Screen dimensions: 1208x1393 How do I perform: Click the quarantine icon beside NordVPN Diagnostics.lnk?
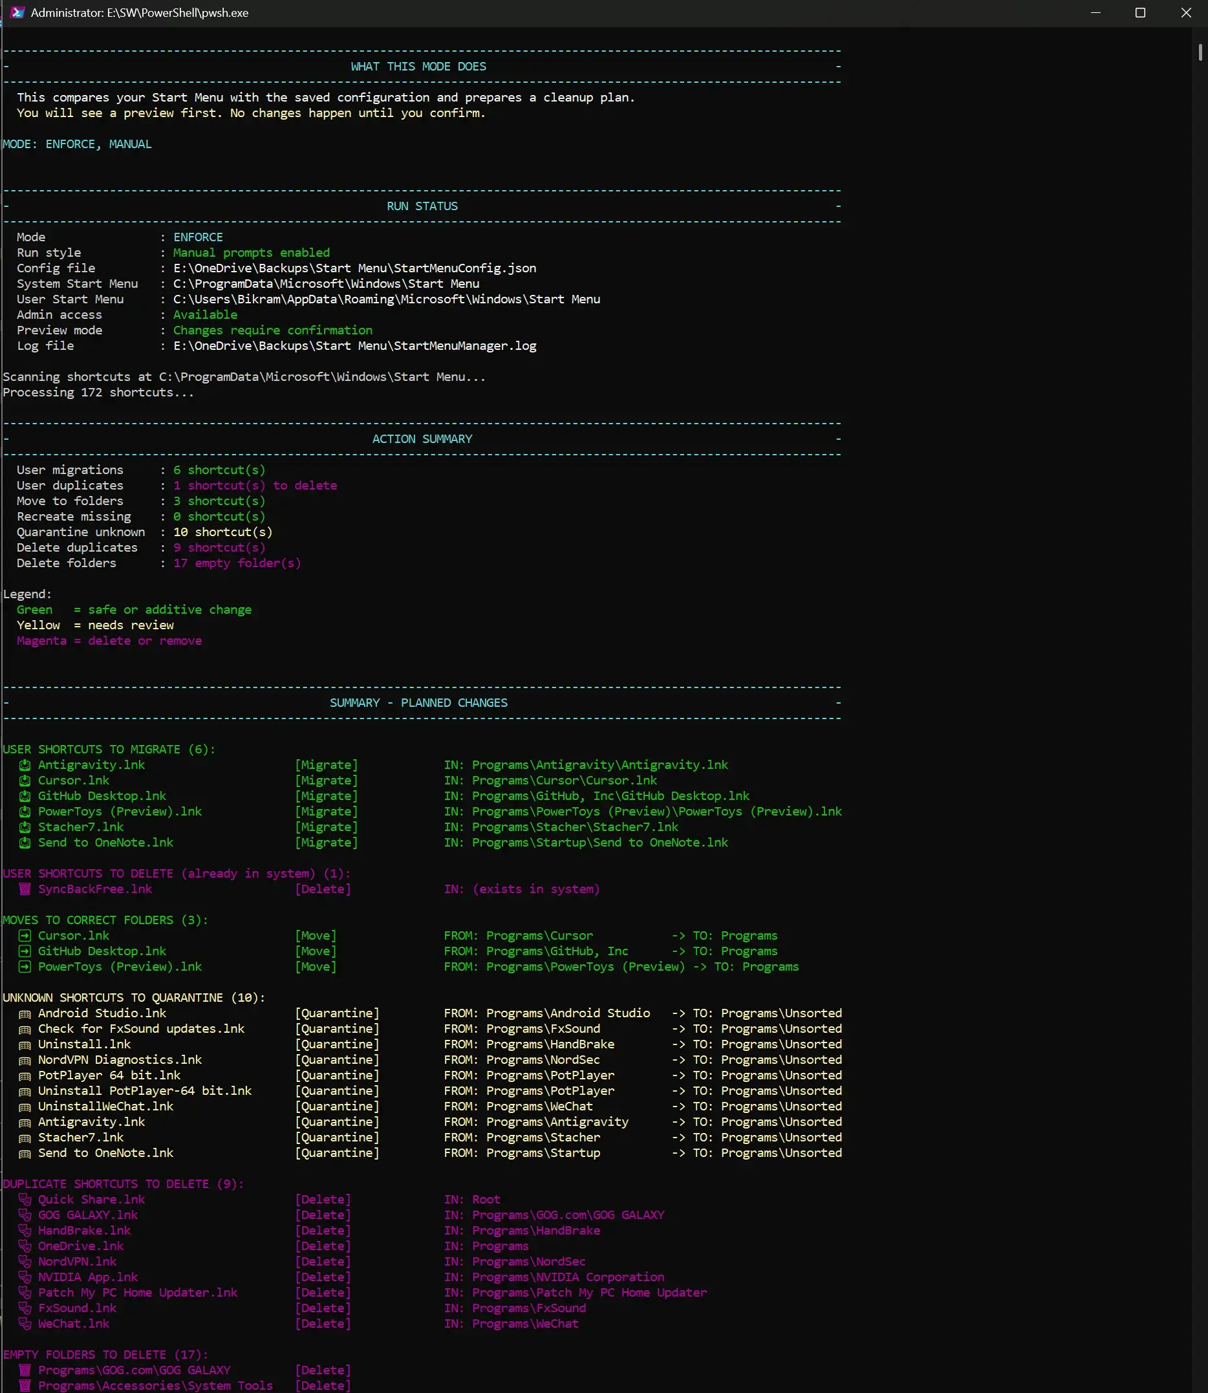(x=25, y=1061)
